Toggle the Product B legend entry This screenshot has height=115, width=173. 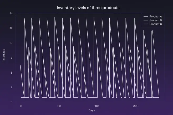pyautogui.click(x=155, y=20)
